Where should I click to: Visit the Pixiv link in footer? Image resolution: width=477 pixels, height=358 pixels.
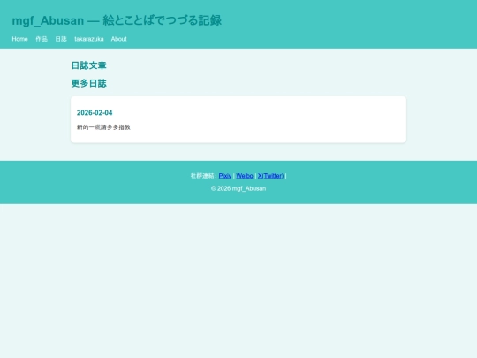[225, 176]
